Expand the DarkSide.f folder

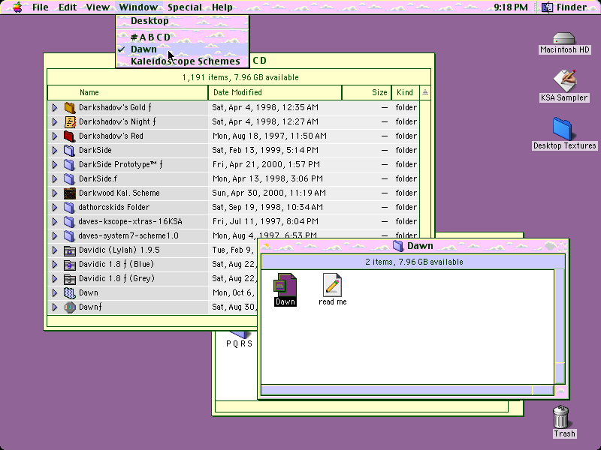[55, 178]
